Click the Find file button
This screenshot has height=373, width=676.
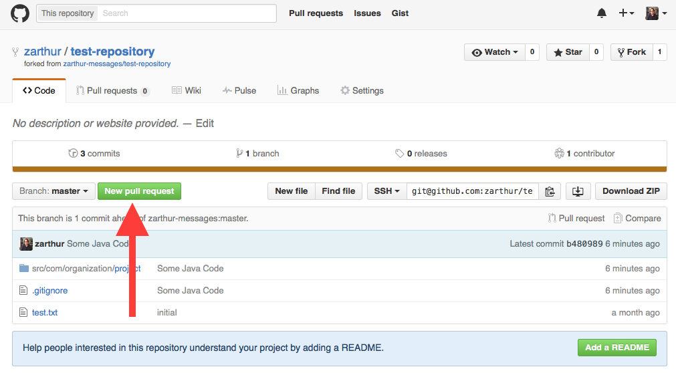tap(338, 191)
